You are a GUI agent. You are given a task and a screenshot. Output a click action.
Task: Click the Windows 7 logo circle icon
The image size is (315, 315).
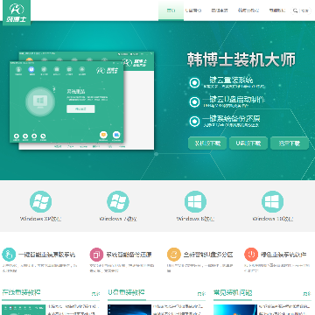pos(118,201)
